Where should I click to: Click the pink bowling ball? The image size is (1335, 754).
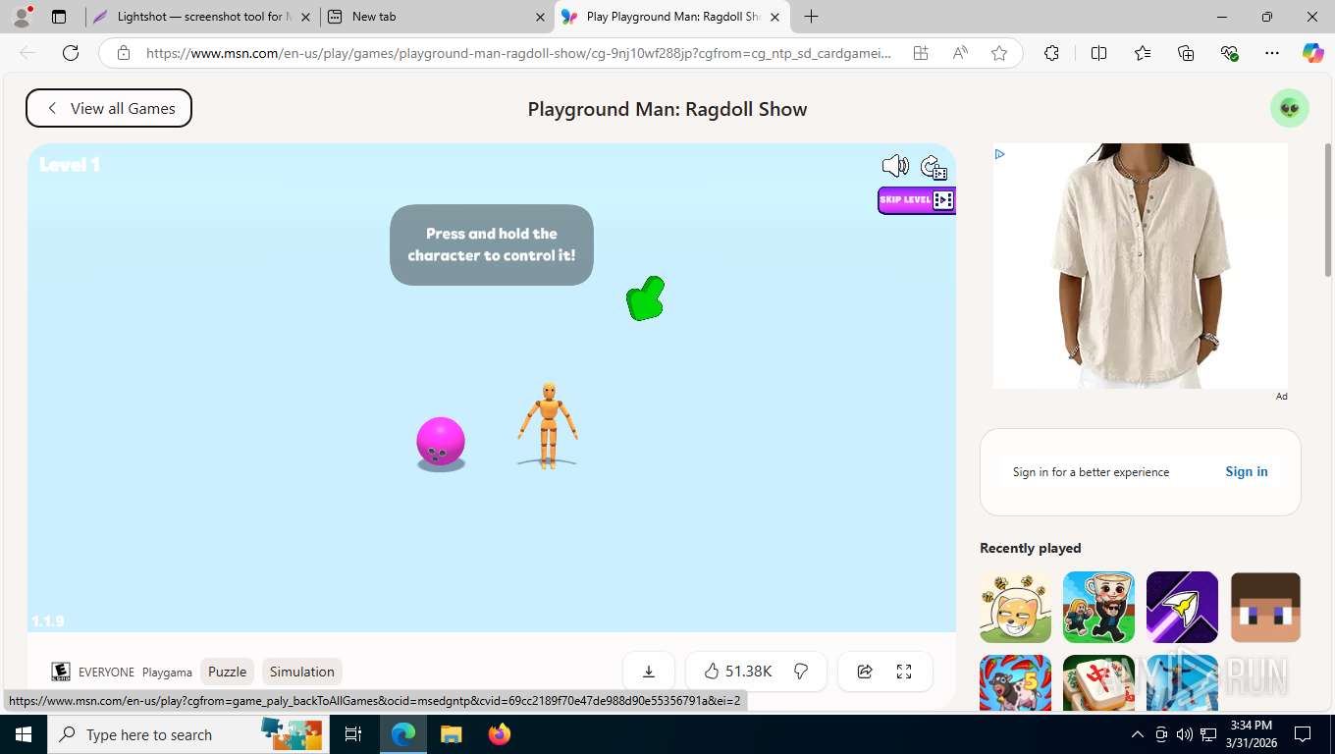(x=441, y=442)
